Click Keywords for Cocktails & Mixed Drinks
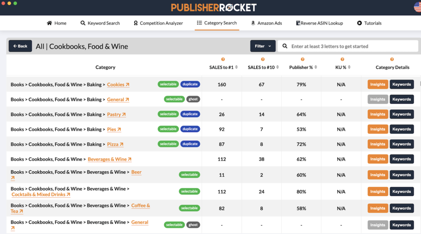421x234 pixels. point(402,191)
